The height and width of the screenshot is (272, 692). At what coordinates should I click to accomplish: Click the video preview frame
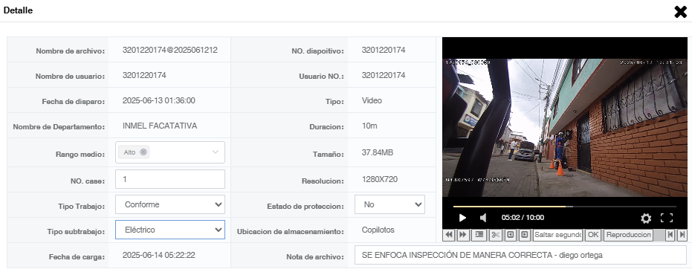click(564, 128)
